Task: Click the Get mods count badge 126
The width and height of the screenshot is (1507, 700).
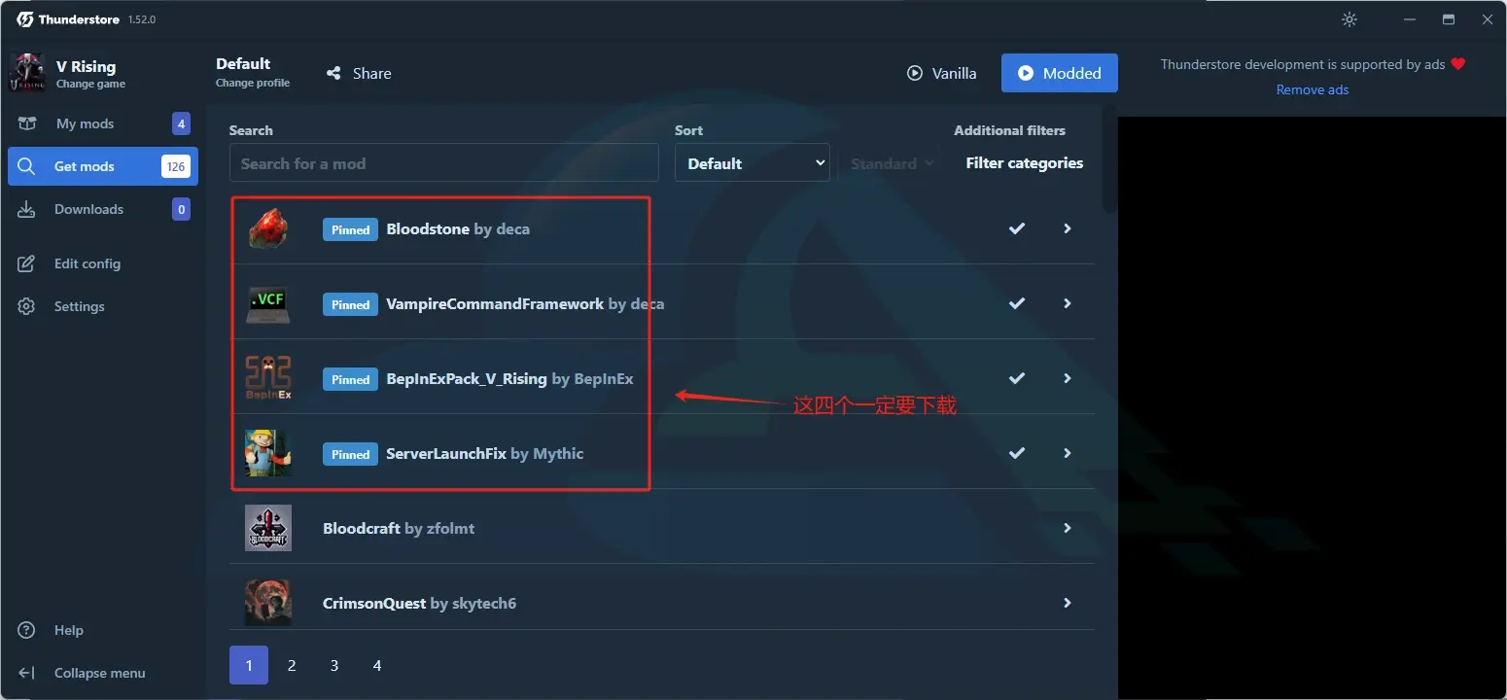Action: 176,166
